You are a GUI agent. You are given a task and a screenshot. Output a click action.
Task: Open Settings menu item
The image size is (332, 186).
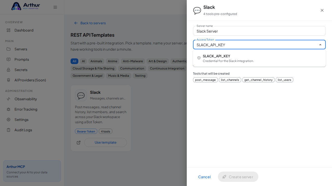click(x=32, y=120)
